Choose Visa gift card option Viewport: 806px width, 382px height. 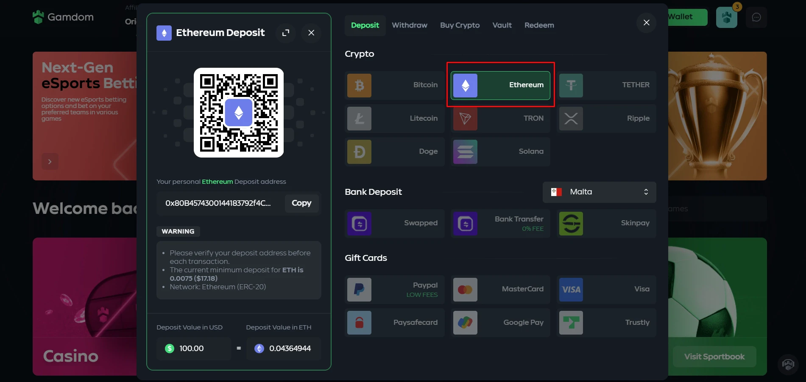(x=606, y=289)
